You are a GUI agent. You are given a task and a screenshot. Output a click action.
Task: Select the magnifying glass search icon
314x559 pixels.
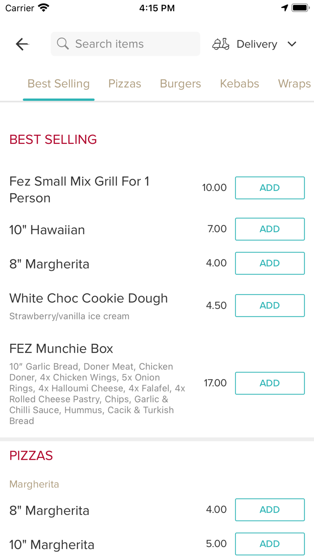pos(62,44)
